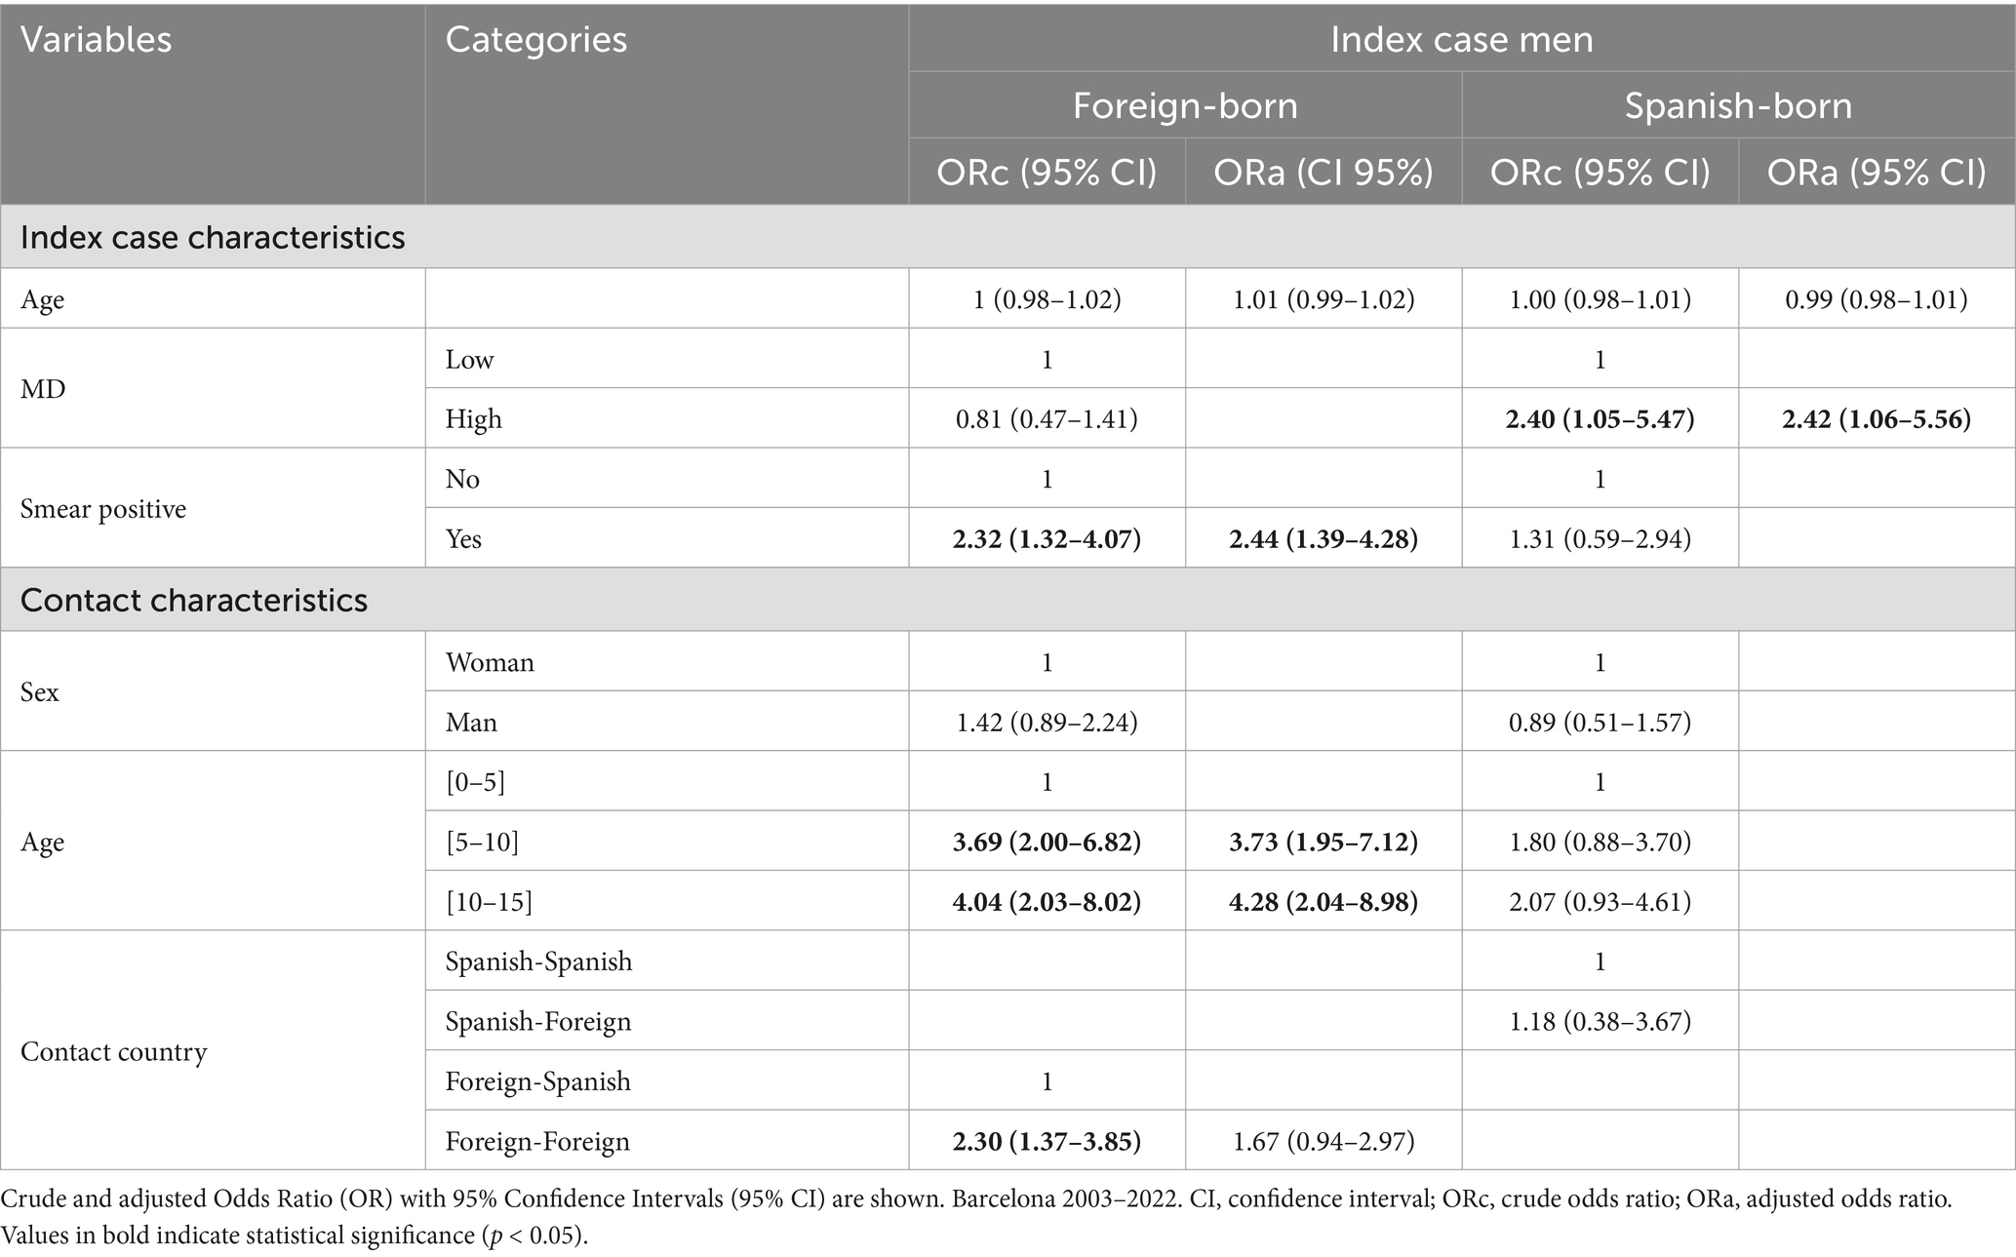Click the Categories column header
The width and height of the screenshot is (2016, 1257).
(x=535, y=41)
